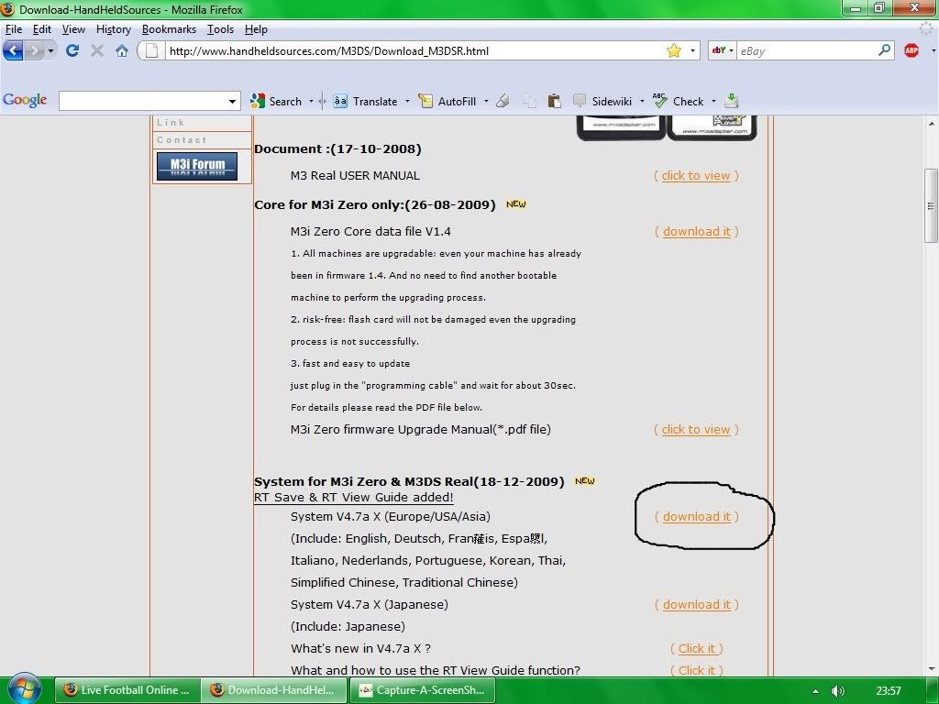This screenshot has height=704, width=939.
Task: Open the Bookmarks menu
Action: (x=169, y=29)
